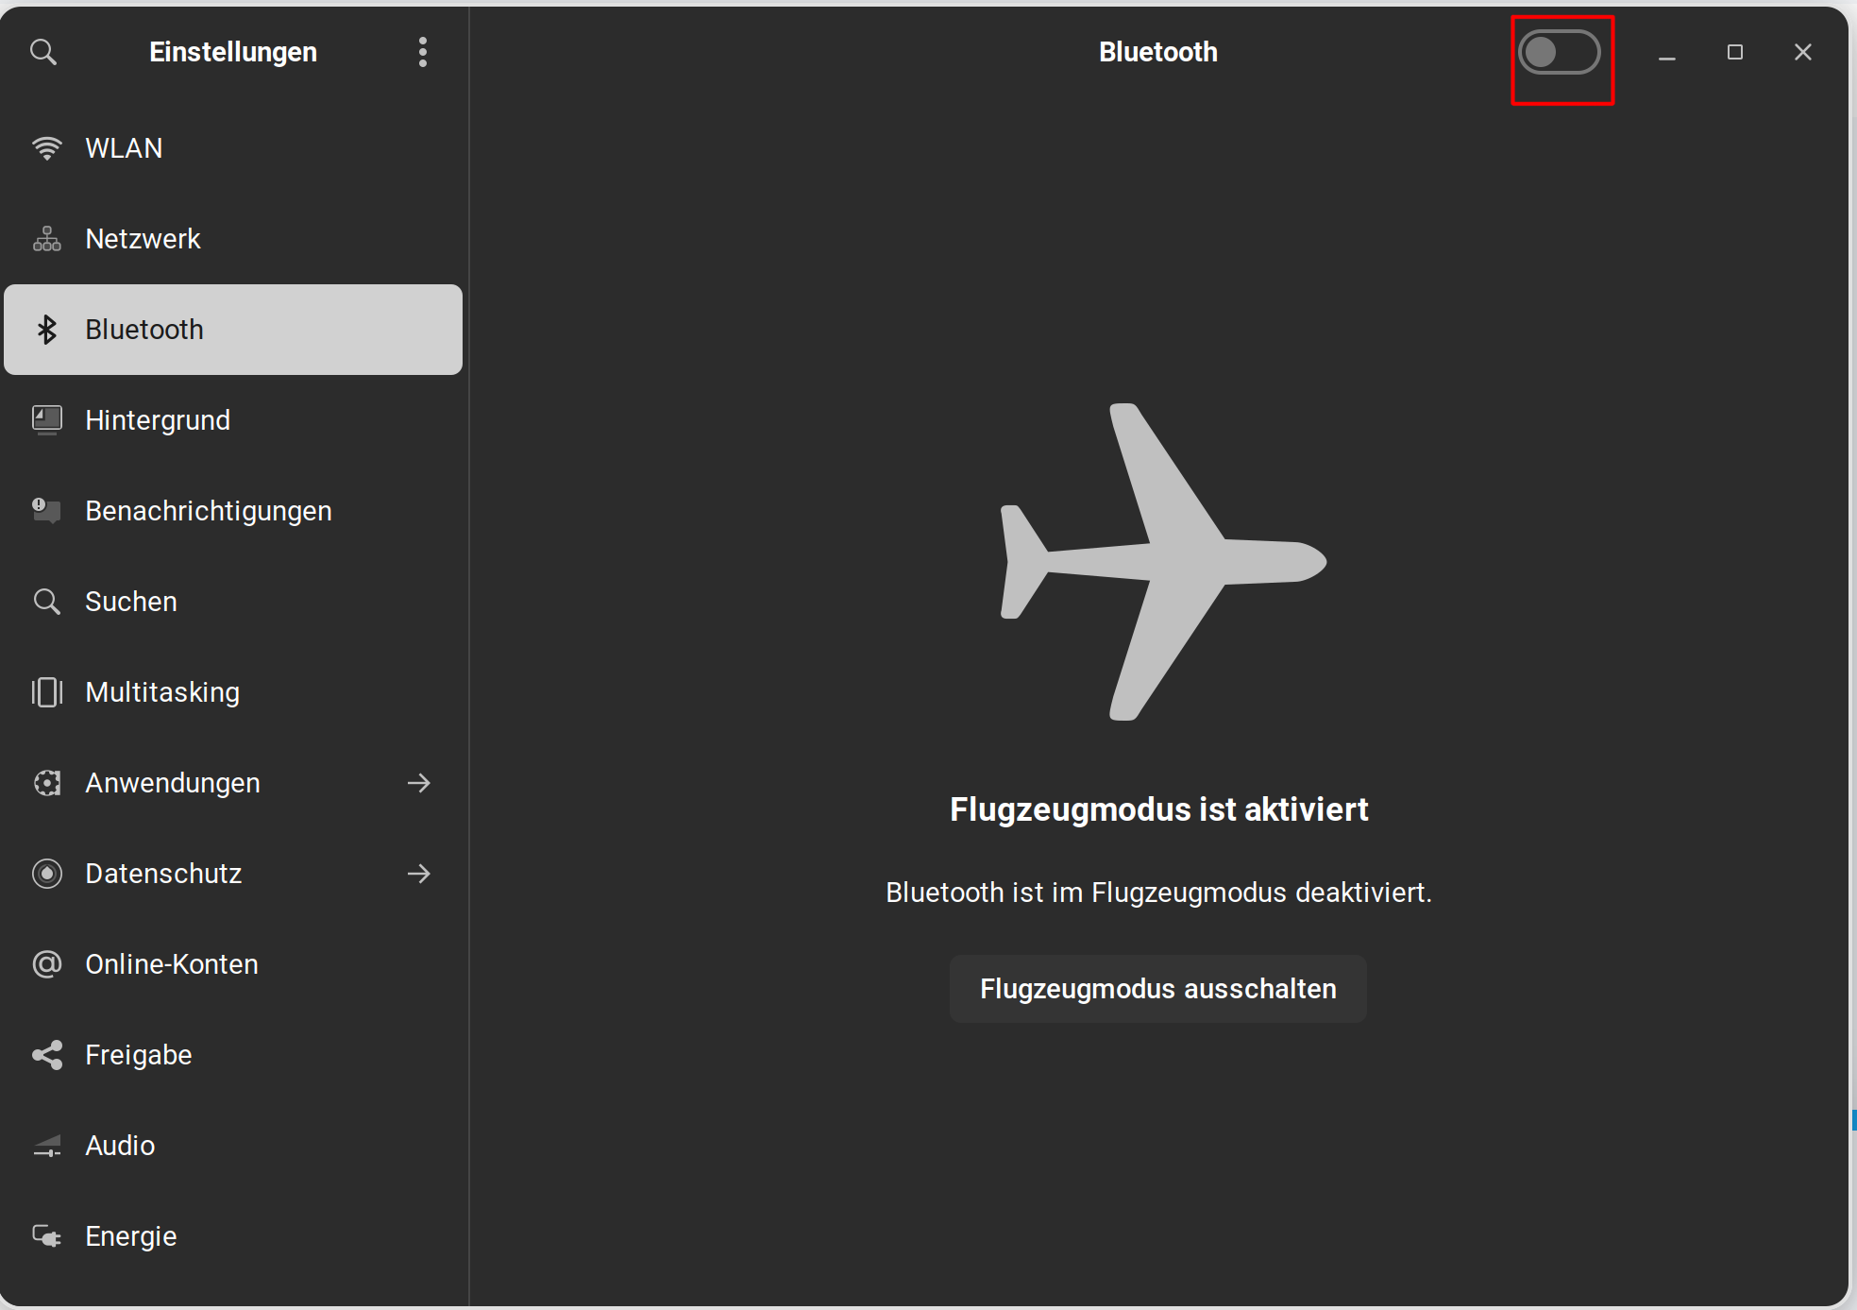Click the Datenschutz privacy icon

point(47,874)
